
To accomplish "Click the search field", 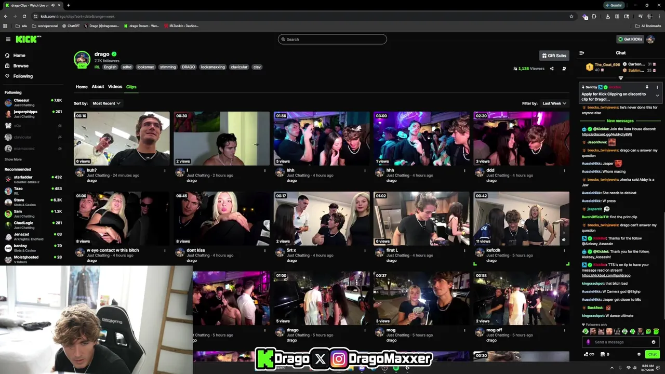I will (x=332, y=39).
